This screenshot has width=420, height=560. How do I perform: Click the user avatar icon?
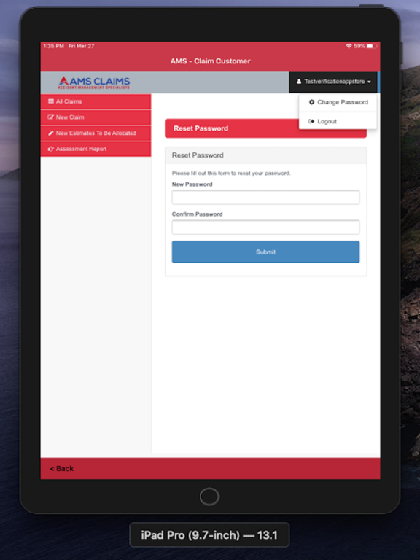(299, 82)
